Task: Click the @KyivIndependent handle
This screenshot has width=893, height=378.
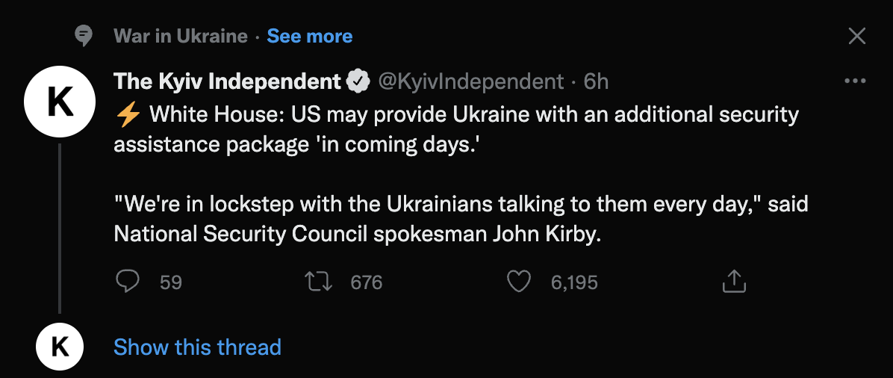Action: 471,81
